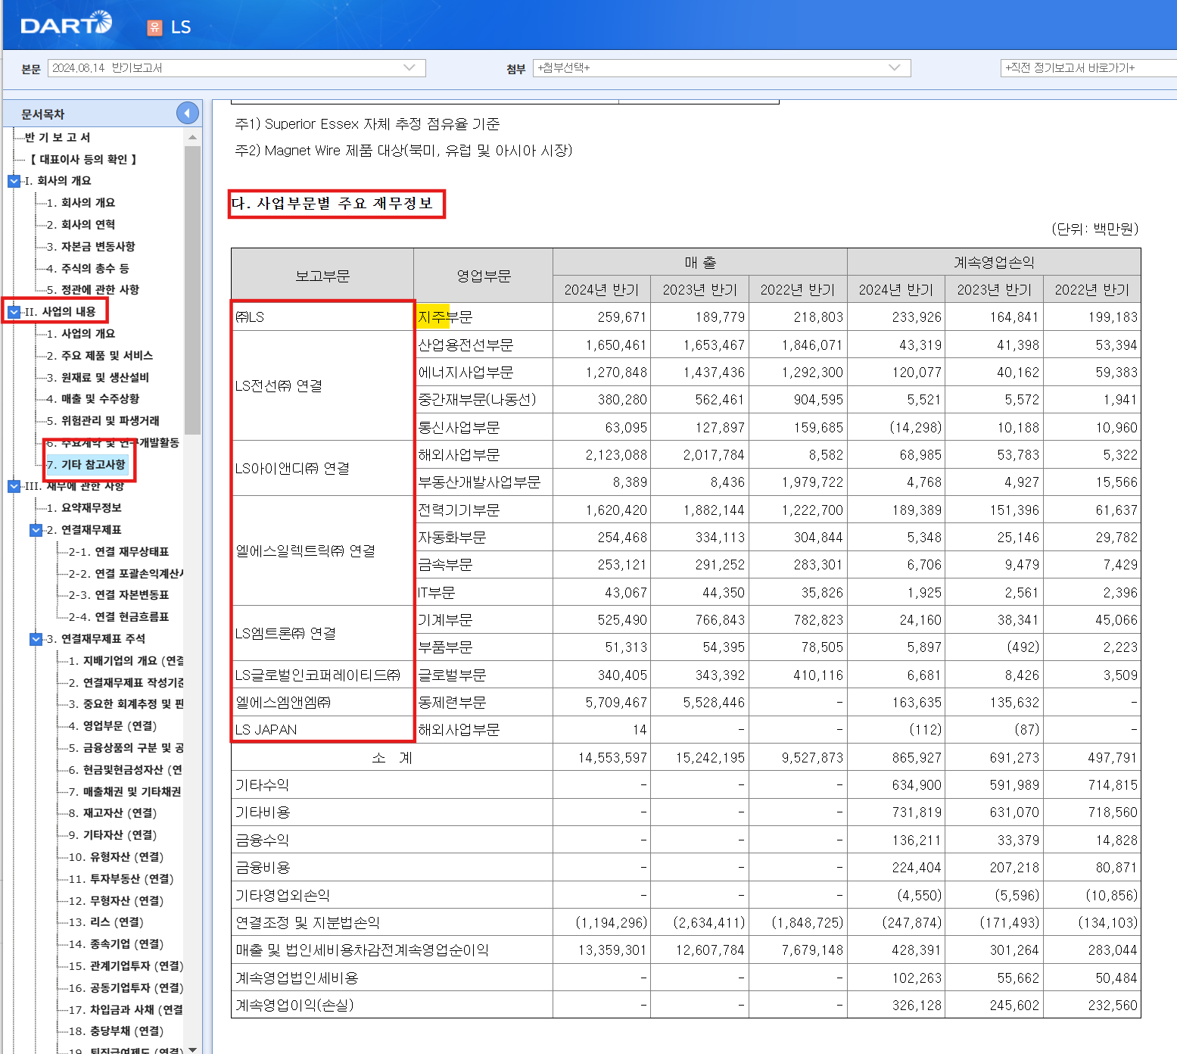The height and width of the screenshot is (1054, 1177).
Task: Open 5. 위험관리 및 파생거래 entry
Action: 102,421
